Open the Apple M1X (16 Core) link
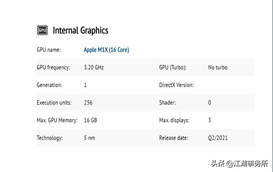This screenshot has width=273, height=172. pyautogui.click(x=106, y=50)
